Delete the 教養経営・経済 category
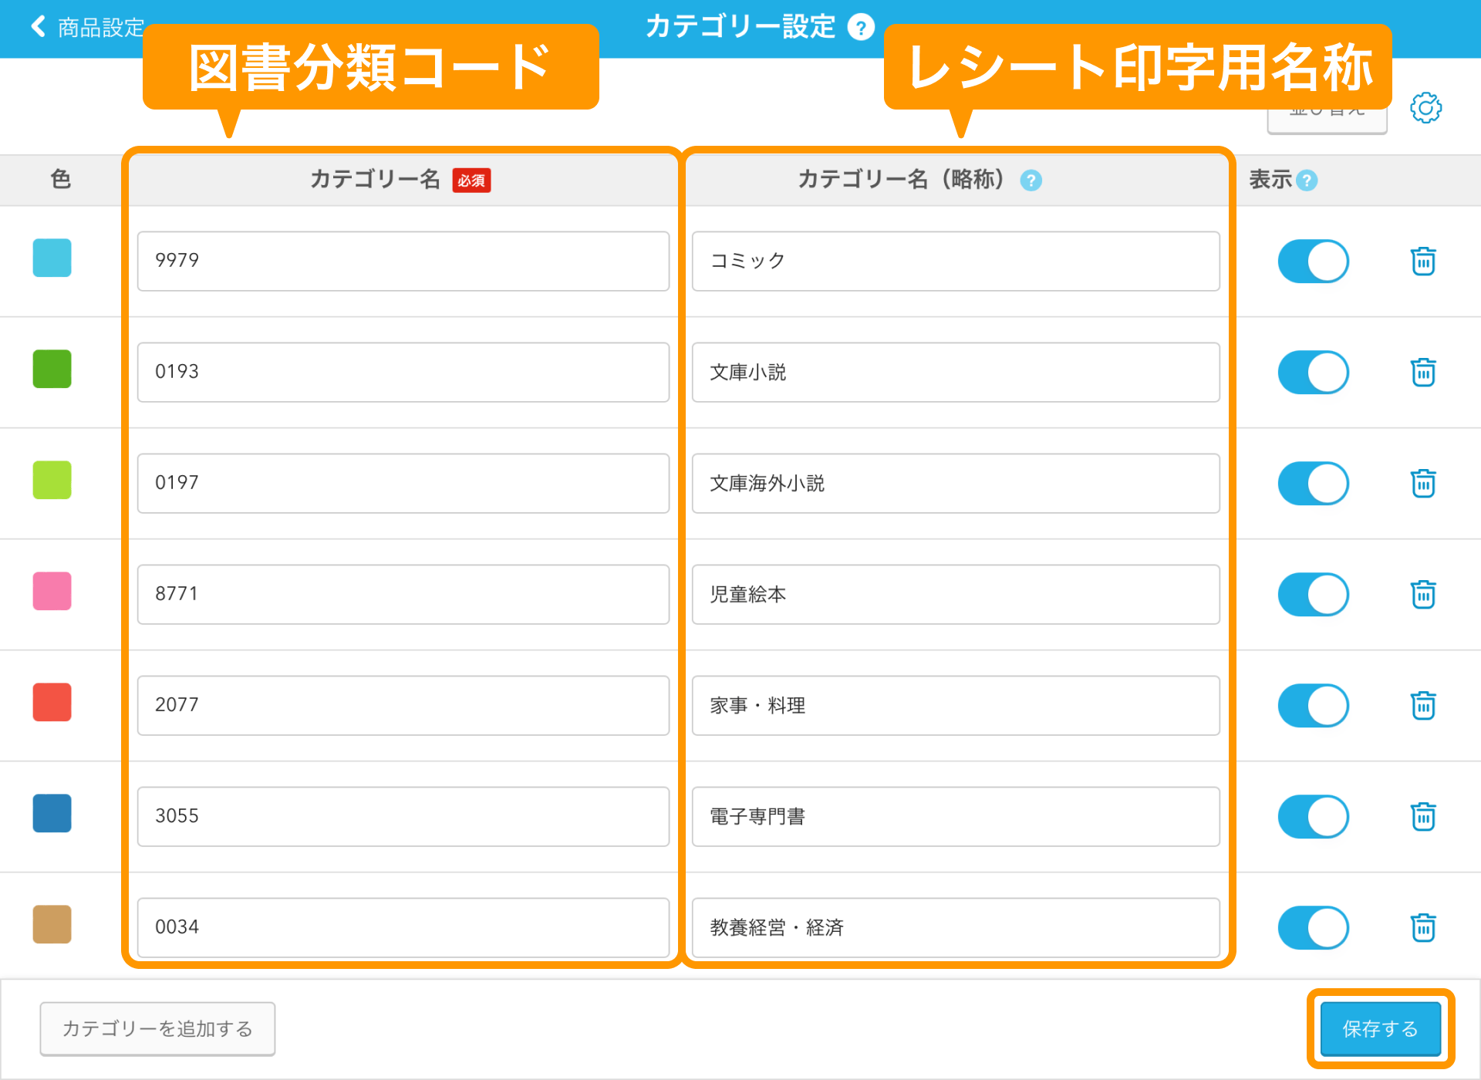Screen dimensions: 1481x1080 click(1423, 927)
